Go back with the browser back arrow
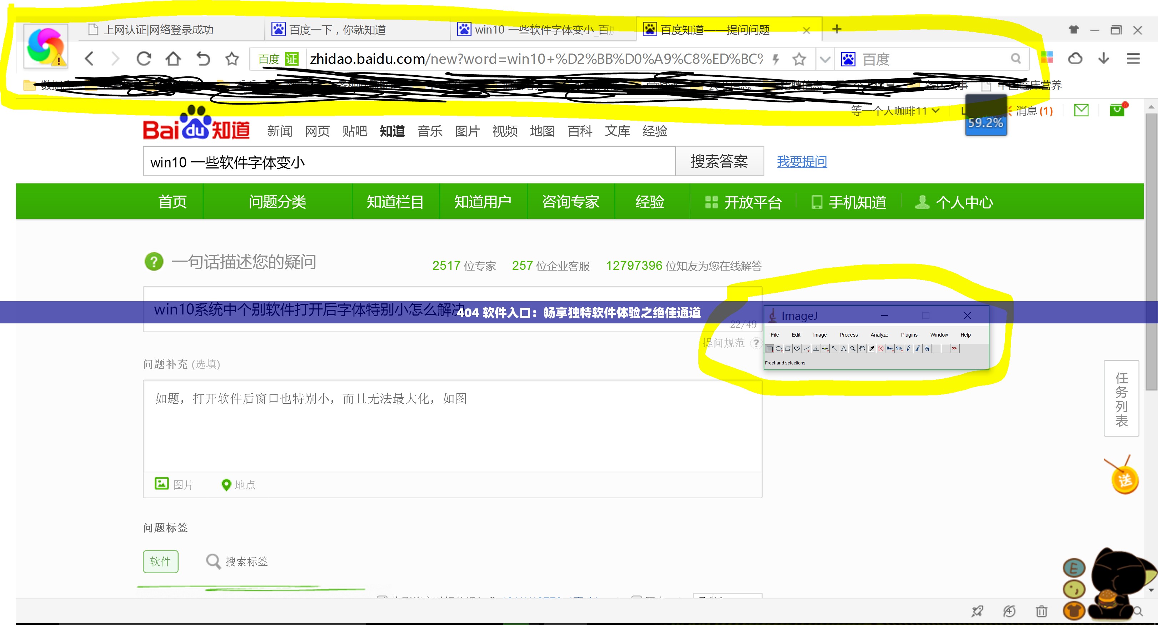This screenshot has width=1158, height=625. [x=89, y=59]
